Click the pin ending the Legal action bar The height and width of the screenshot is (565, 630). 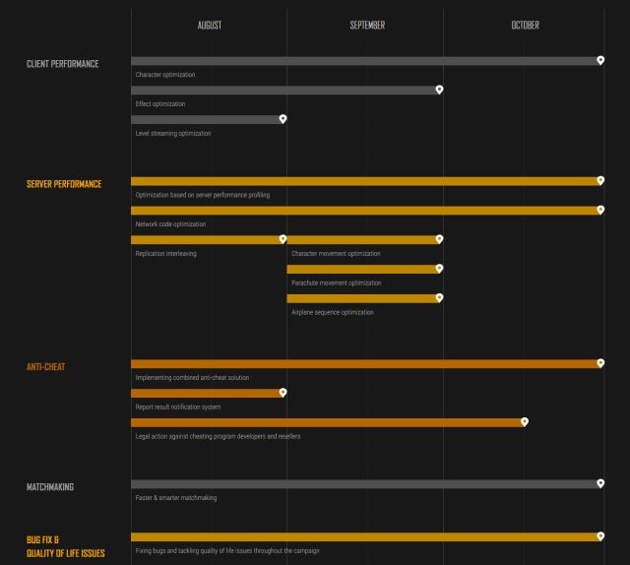[525, 422]
